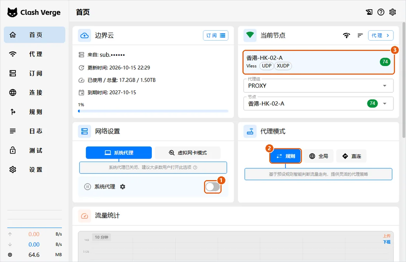Click the green 当前节点 signal icon
406x262 pixels.
coord(250,35)
